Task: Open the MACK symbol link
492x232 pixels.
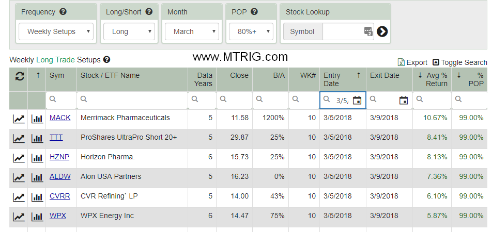Action: click(x=60, y=118)
